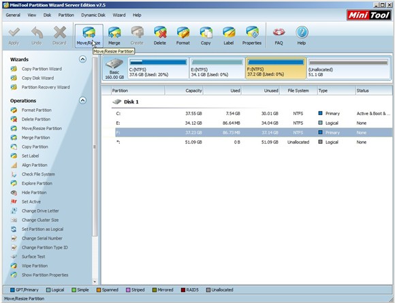
Task: Click the sidebar scroll down arrow
Action: tap(95, 282)
